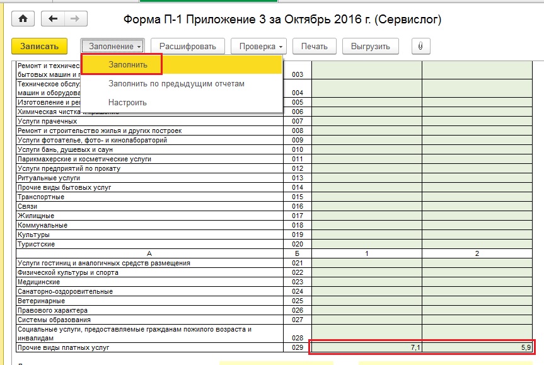The height and width of the screenshot is (365, 544).
Task: Click column 2 cell for Правового характера
Action: [x=477, y=310]
